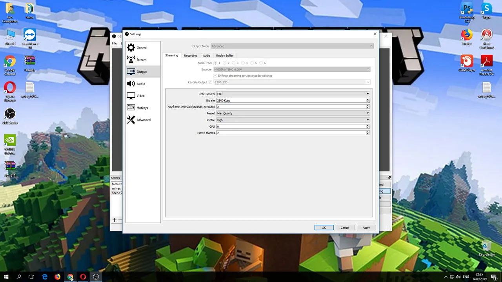Open Opera Browser desktop icon

pos(10,92)
